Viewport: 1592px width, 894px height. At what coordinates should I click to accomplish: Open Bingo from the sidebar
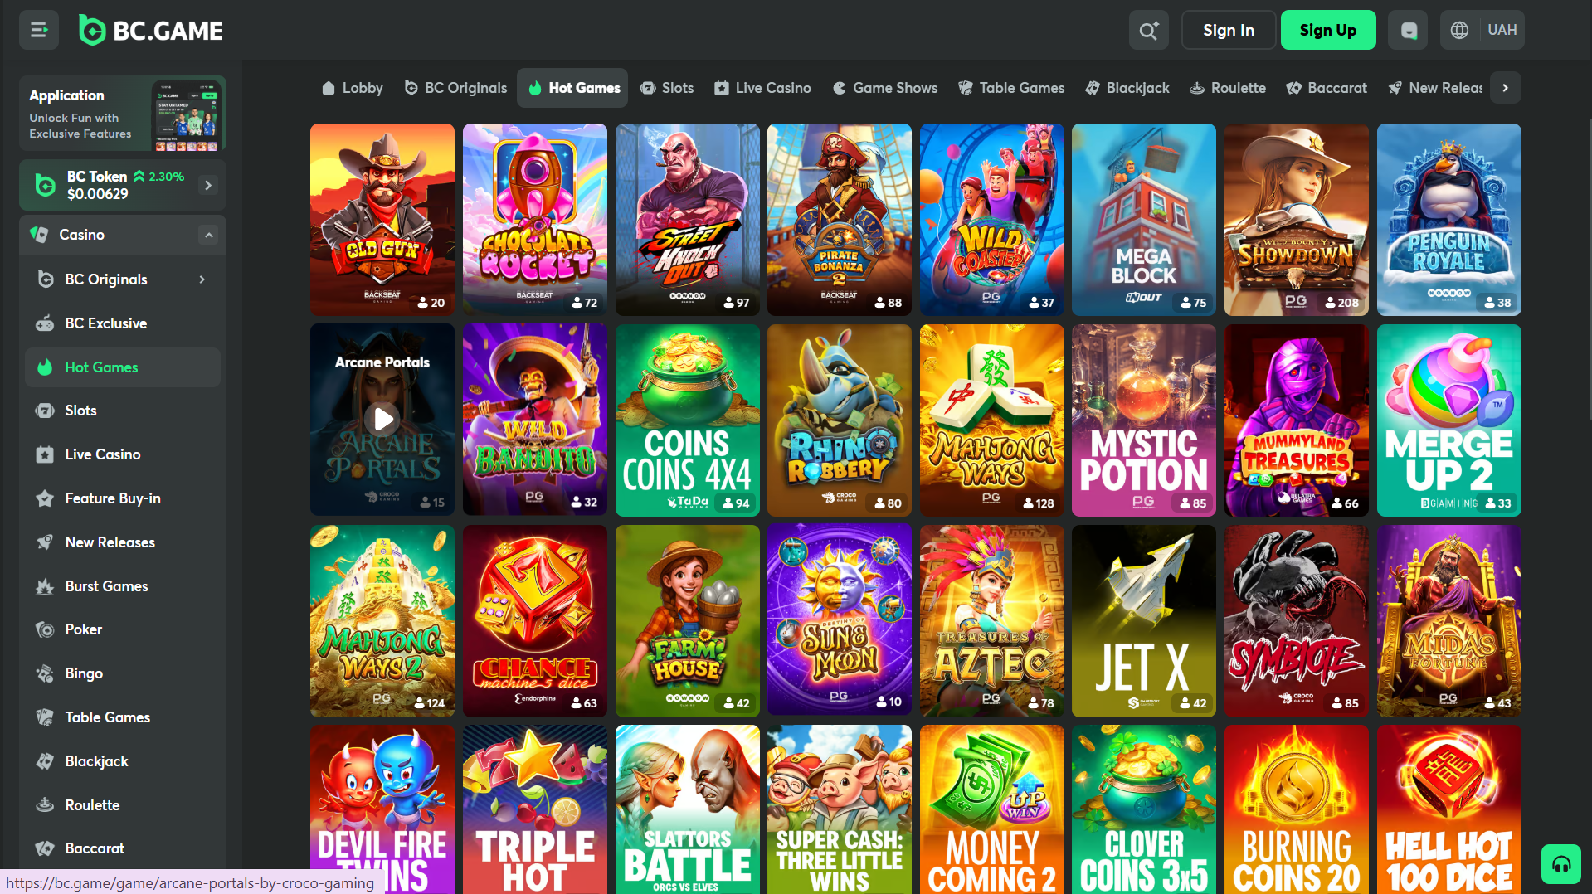point(83,673)
